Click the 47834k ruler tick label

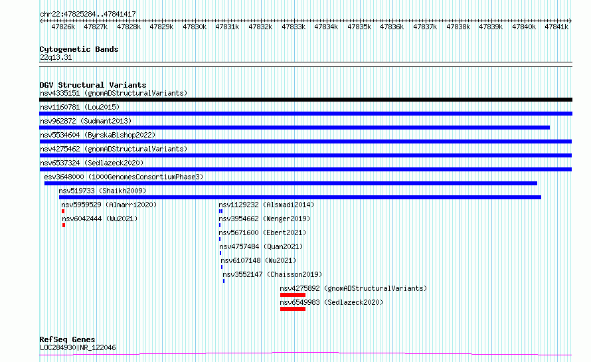click(x=326, y=27)
